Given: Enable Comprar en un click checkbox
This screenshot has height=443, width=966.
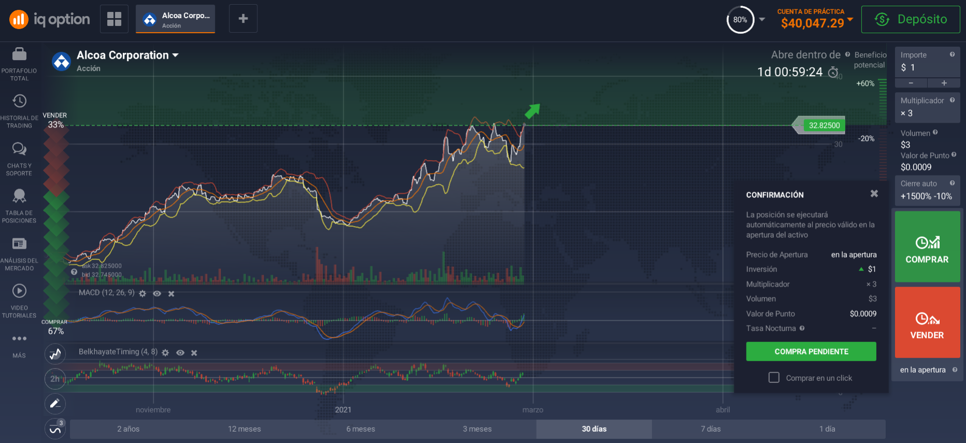Looking at the screenshot, I should pos(774,378).
